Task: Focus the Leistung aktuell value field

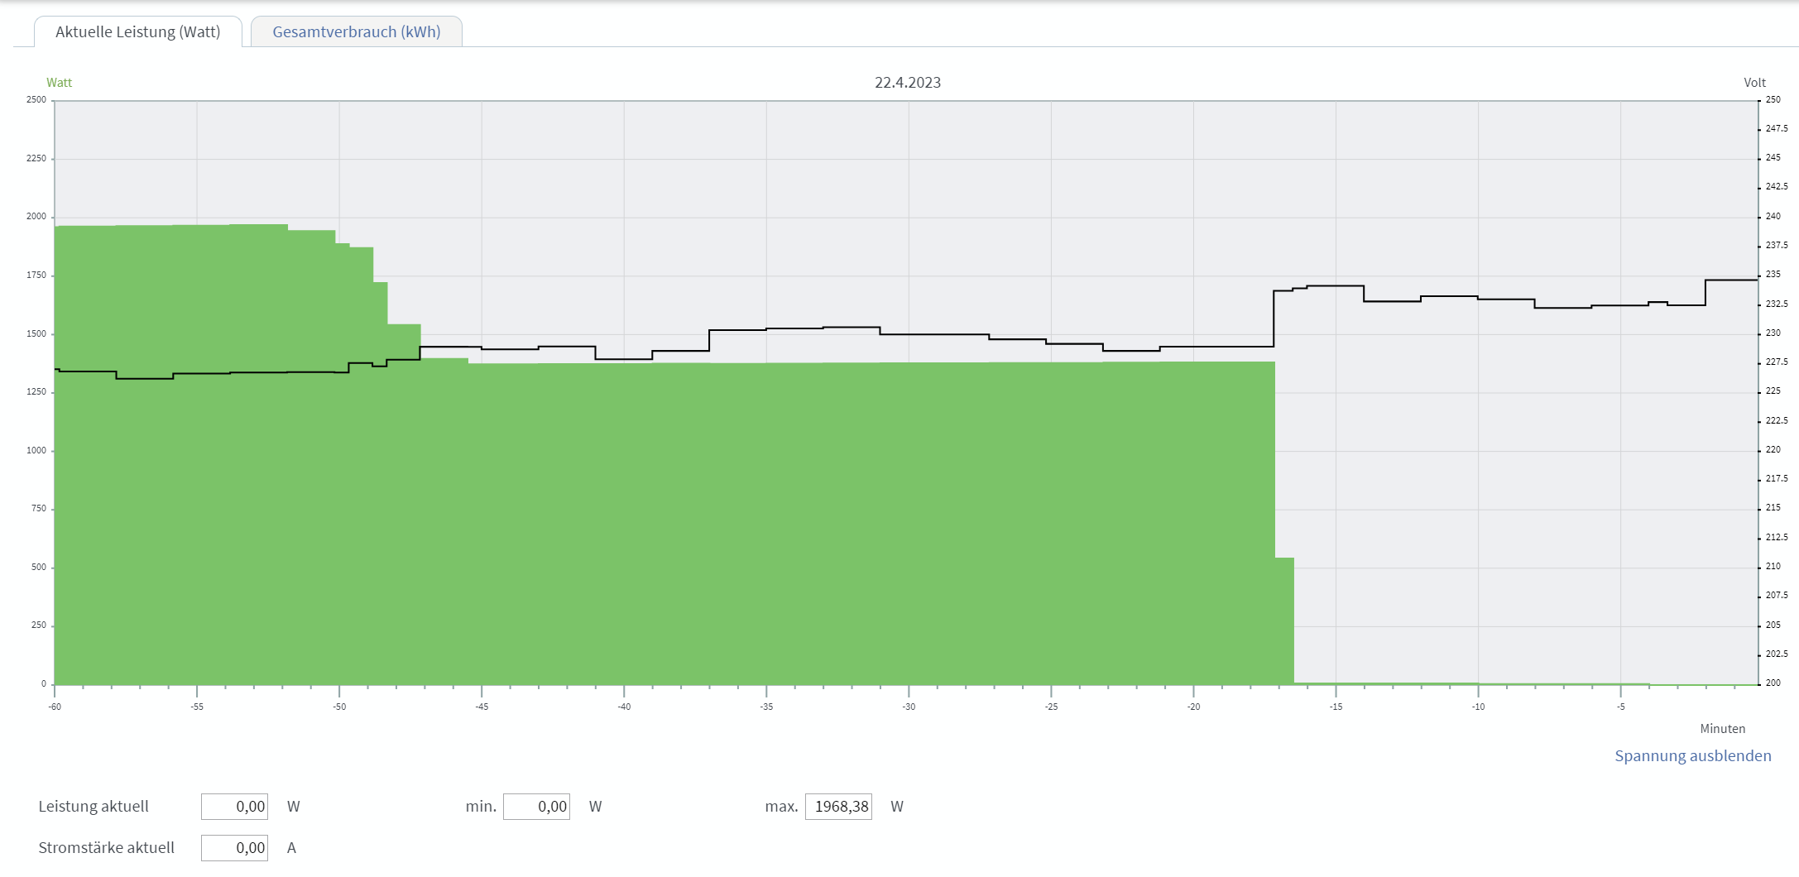Action: pyautogui.click(x=234, y=807)
